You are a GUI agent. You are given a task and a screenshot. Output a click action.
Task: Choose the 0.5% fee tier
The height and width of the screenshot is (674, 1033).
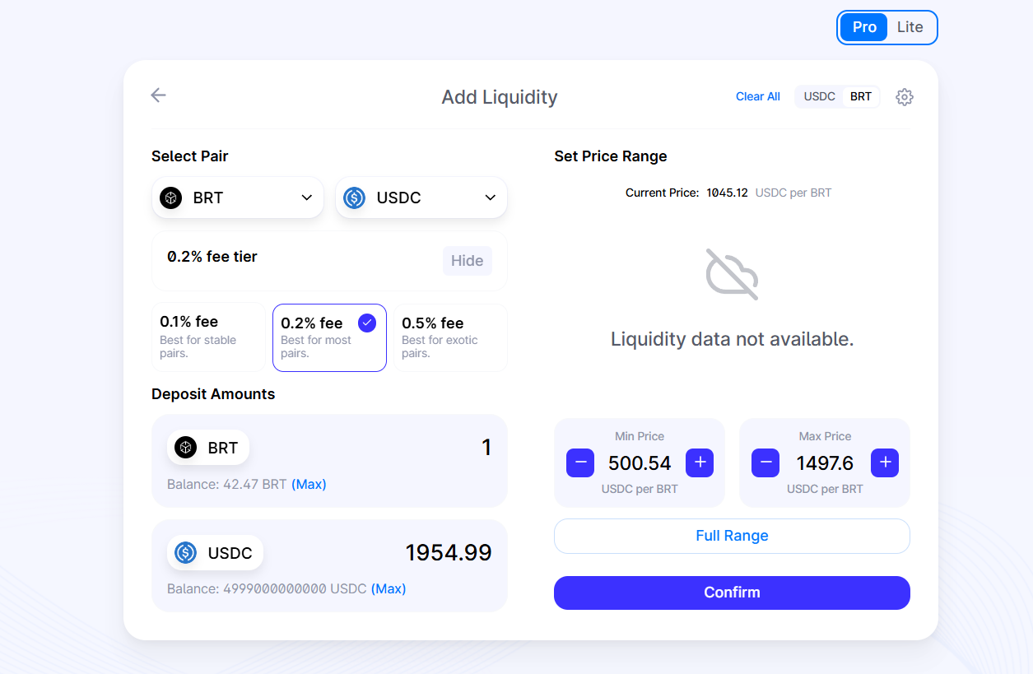450,337
